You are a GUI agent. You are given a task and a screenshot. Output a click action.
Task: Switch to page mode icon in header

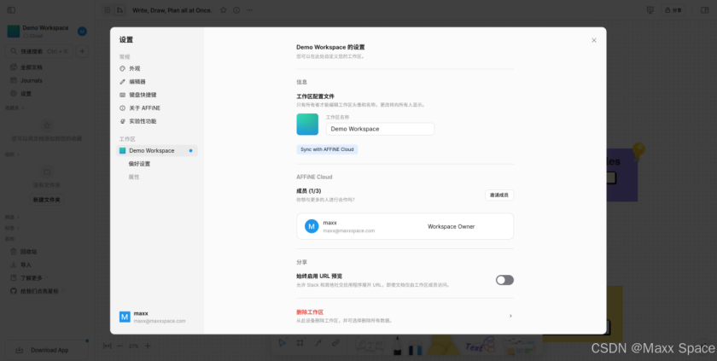108,10
